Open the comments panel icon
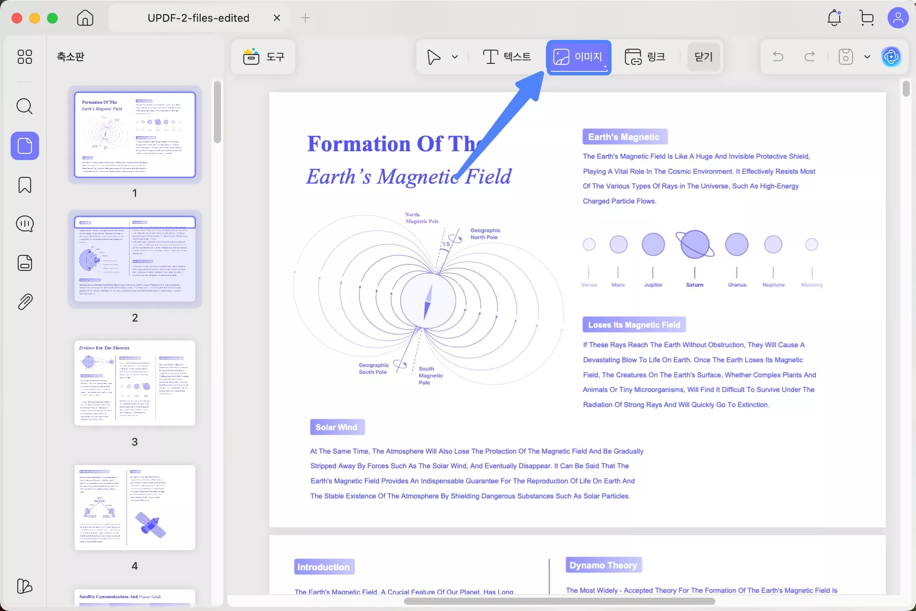This screenshot has height=611, width=916. 25,224
